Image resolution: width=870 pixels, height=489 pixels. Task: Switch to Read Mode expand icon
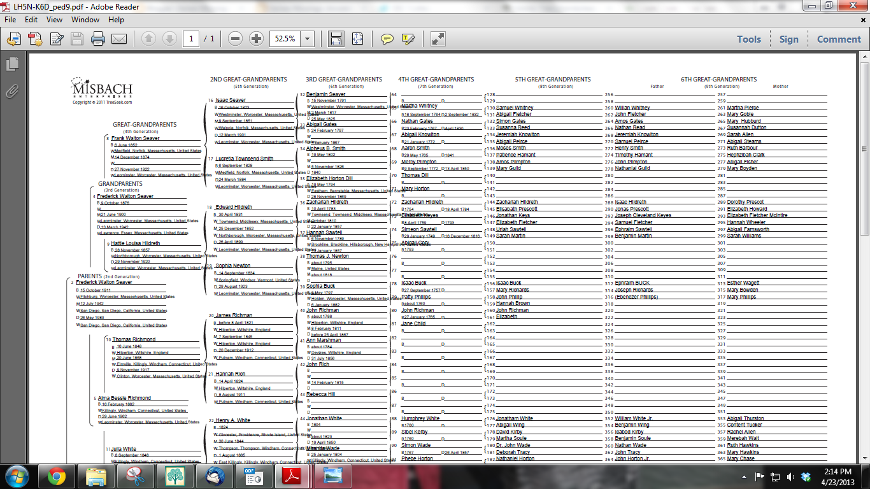tap(438, 39)
